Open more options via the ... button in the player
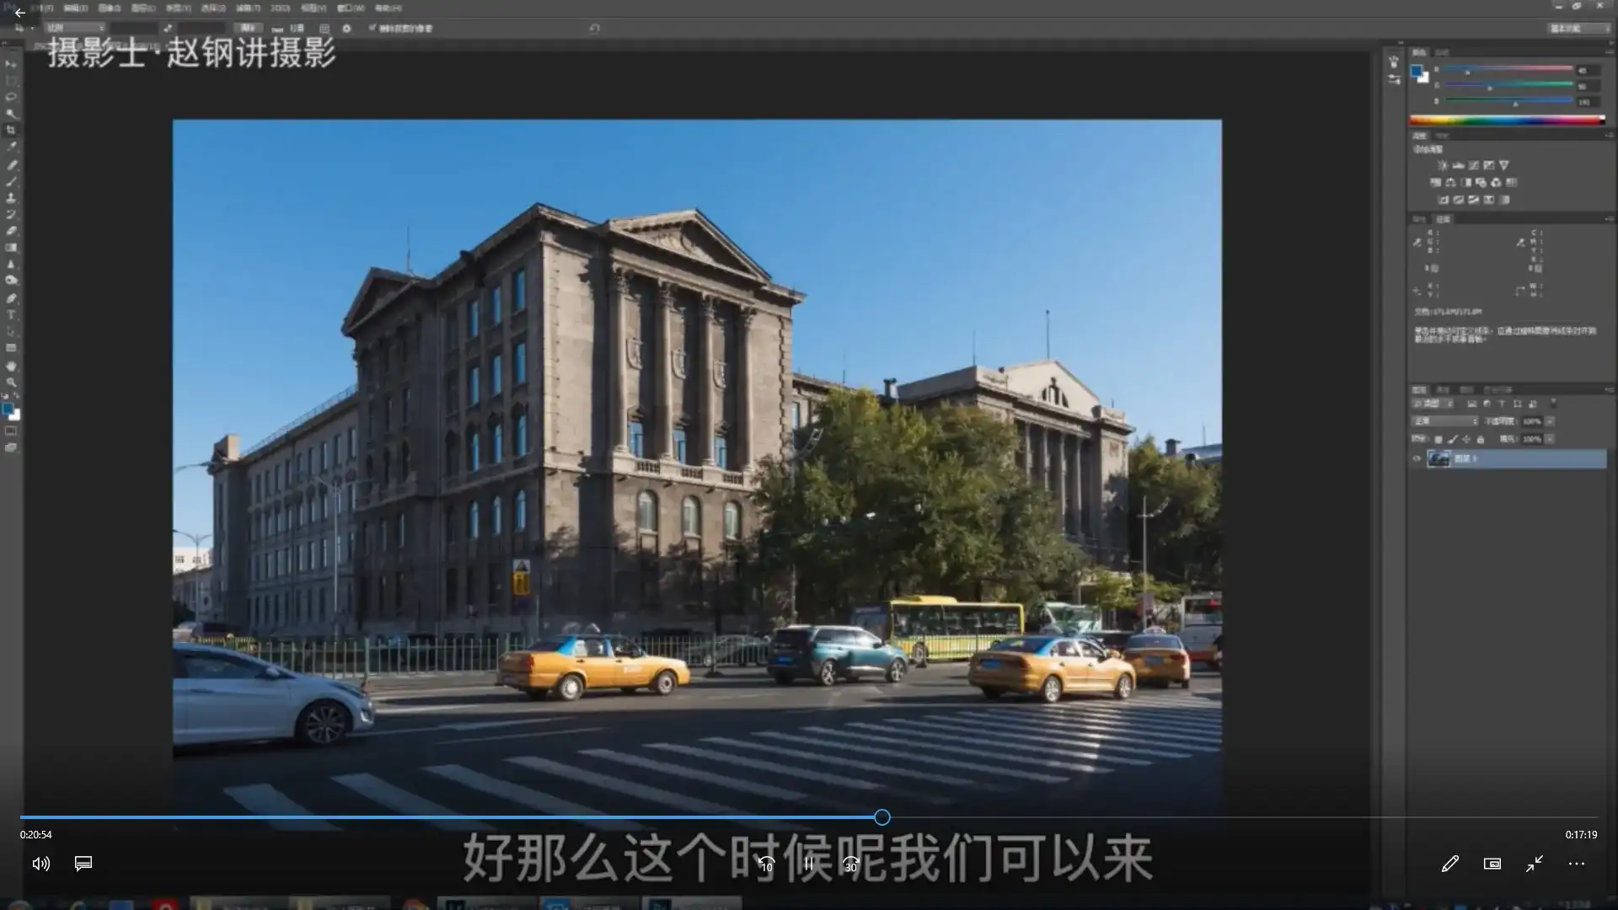Image resolution: width=1618 pixels, height=910 pixels. coord(1575,864)
